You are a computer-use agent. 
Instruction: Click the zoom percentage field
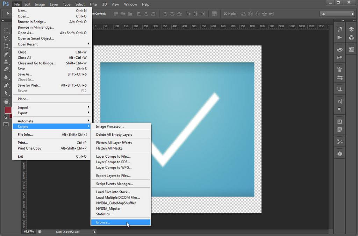[x=29, y=231]
